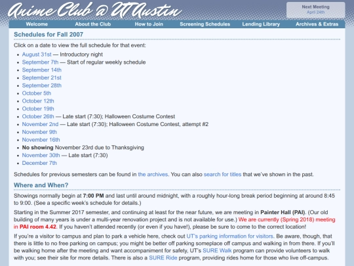Follow 'the archives' link
Viewport: 354px width, 266px height.
pos(153,175)
